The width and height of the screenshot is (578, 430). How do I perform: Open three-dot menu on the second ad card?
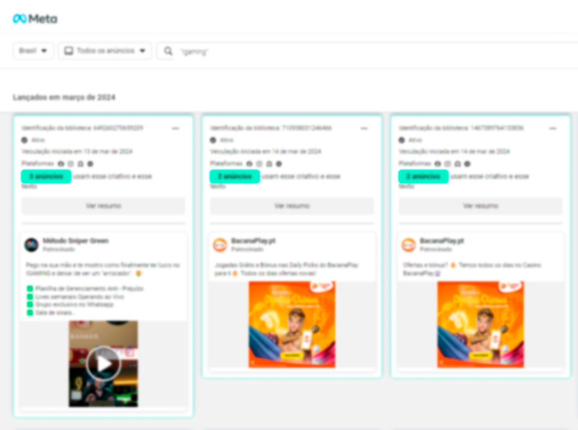364,128
